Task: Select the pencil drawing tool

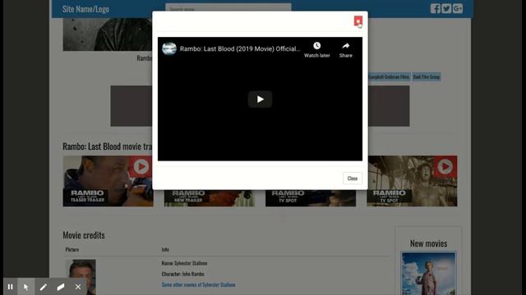Action: (x=44, y=287)
